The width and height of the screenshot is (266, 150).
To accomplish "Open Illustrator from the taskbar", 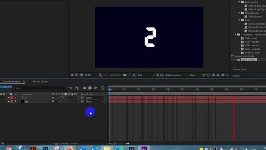I will point(33,148).
